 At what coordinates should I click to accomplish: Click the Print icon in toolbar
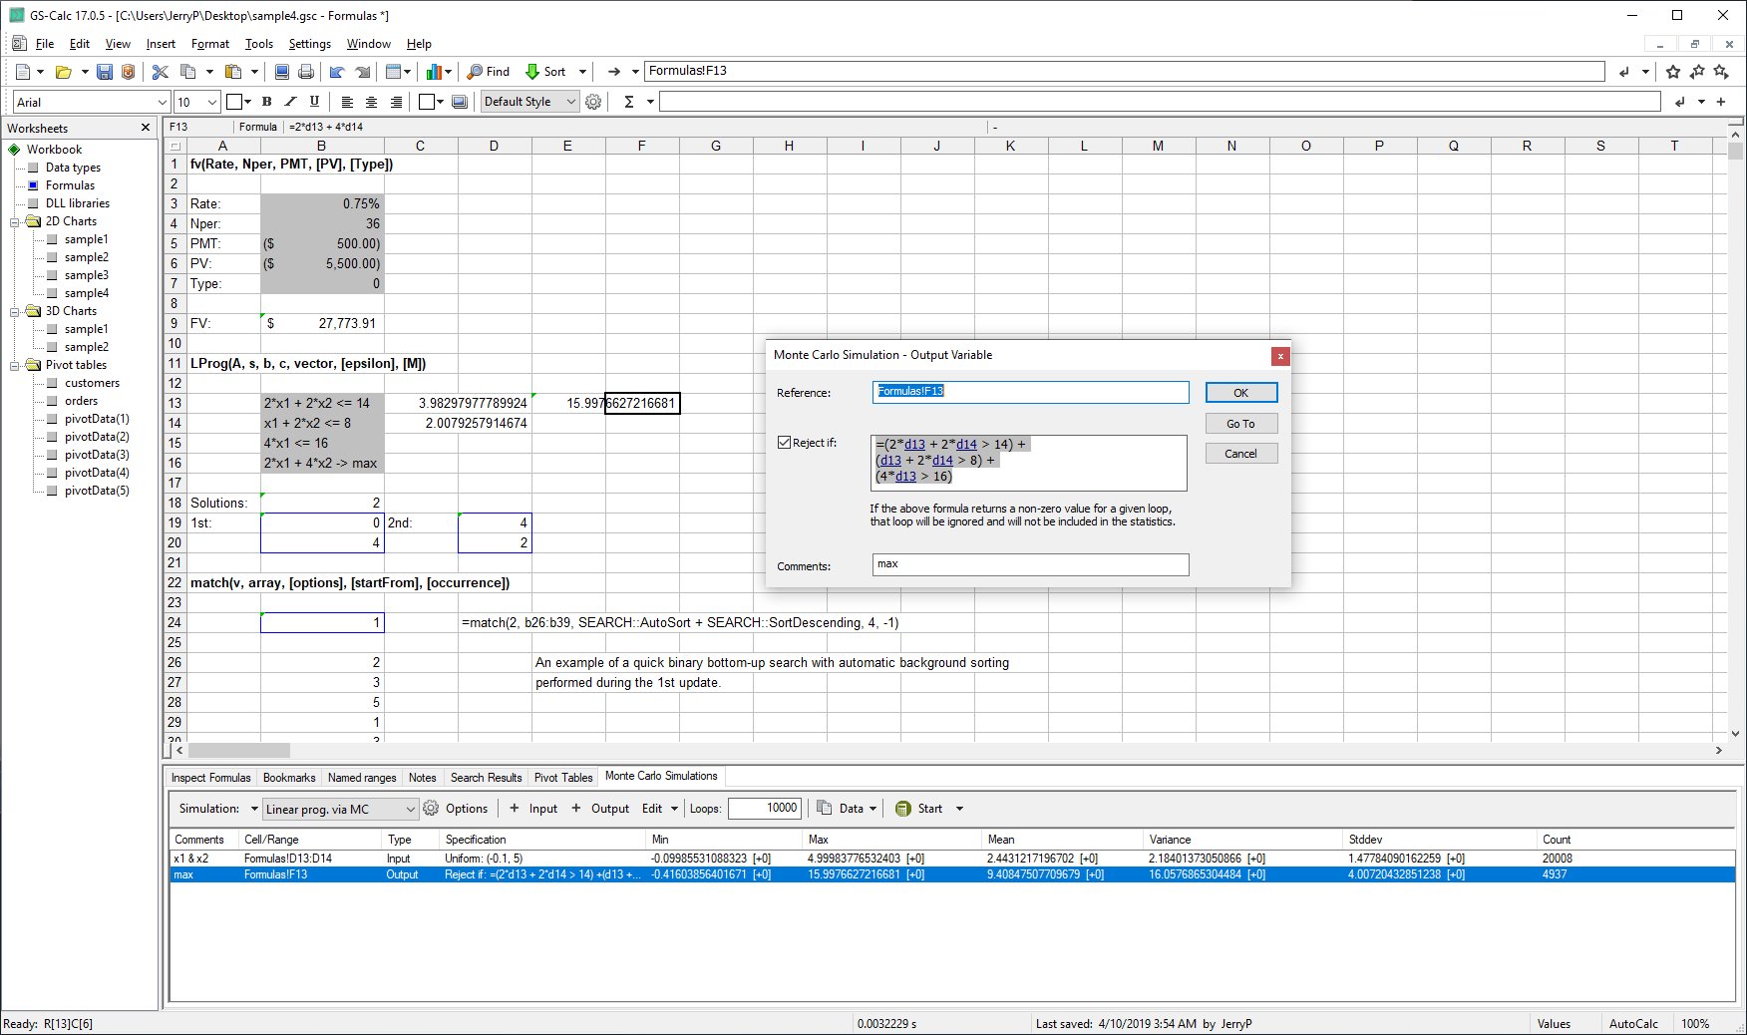[306, 72]
